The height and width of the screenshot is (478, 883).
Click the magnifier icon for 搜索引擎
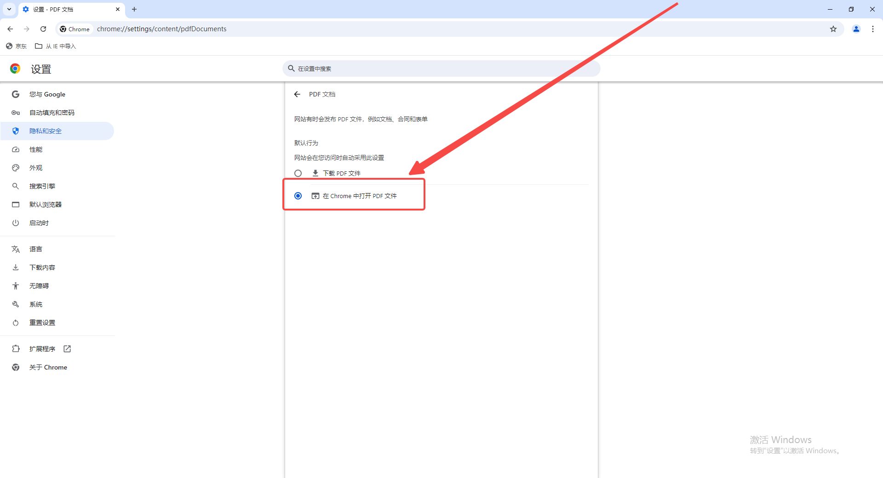click(16, 186)
